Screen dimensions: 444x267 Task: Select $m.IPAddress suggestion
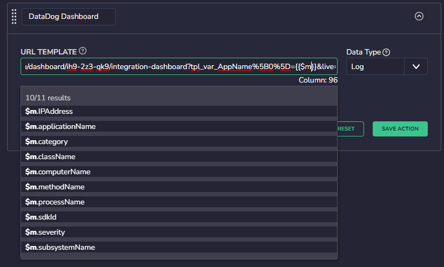179,111
